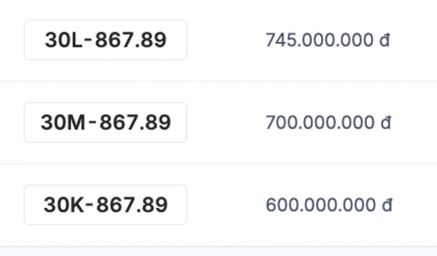This screenshot has height=256, width=437.
Task: Click the divider line below the 30M row
Action: [218, 163]
